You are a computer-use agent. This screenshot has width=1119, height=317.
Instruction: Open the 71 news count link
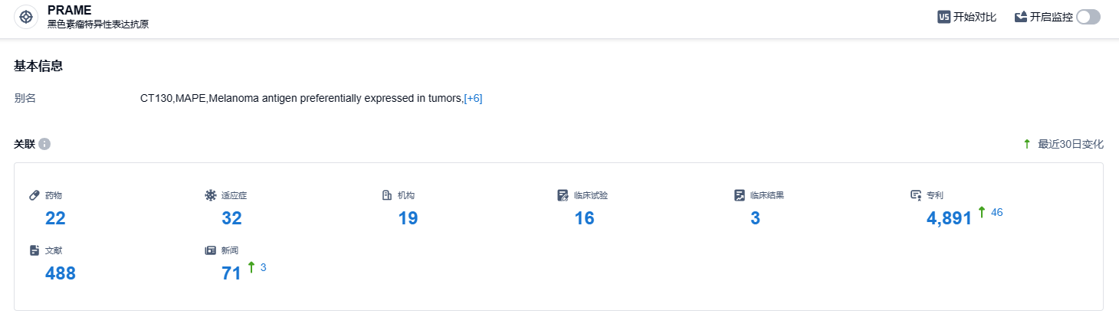point(231,273)
